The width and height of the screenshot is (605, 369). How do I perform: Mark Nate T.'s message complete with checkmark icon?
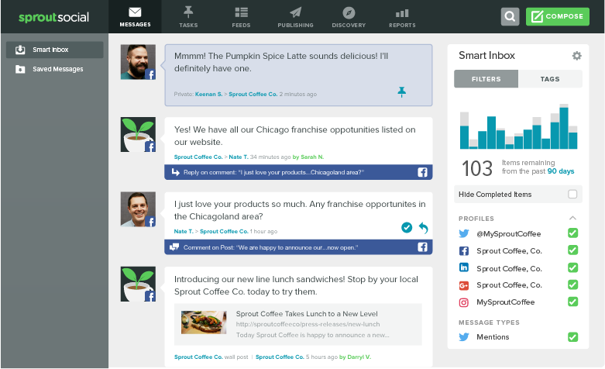[407, 228]
